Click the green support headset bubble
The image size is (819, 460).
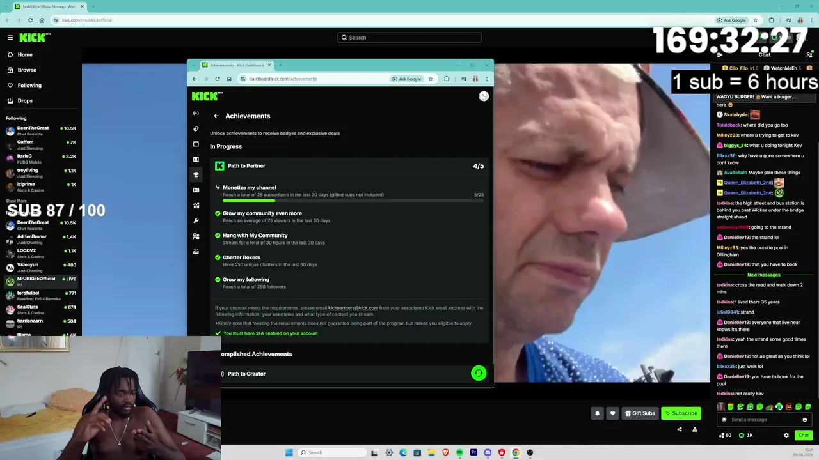(x=479, y=373)
